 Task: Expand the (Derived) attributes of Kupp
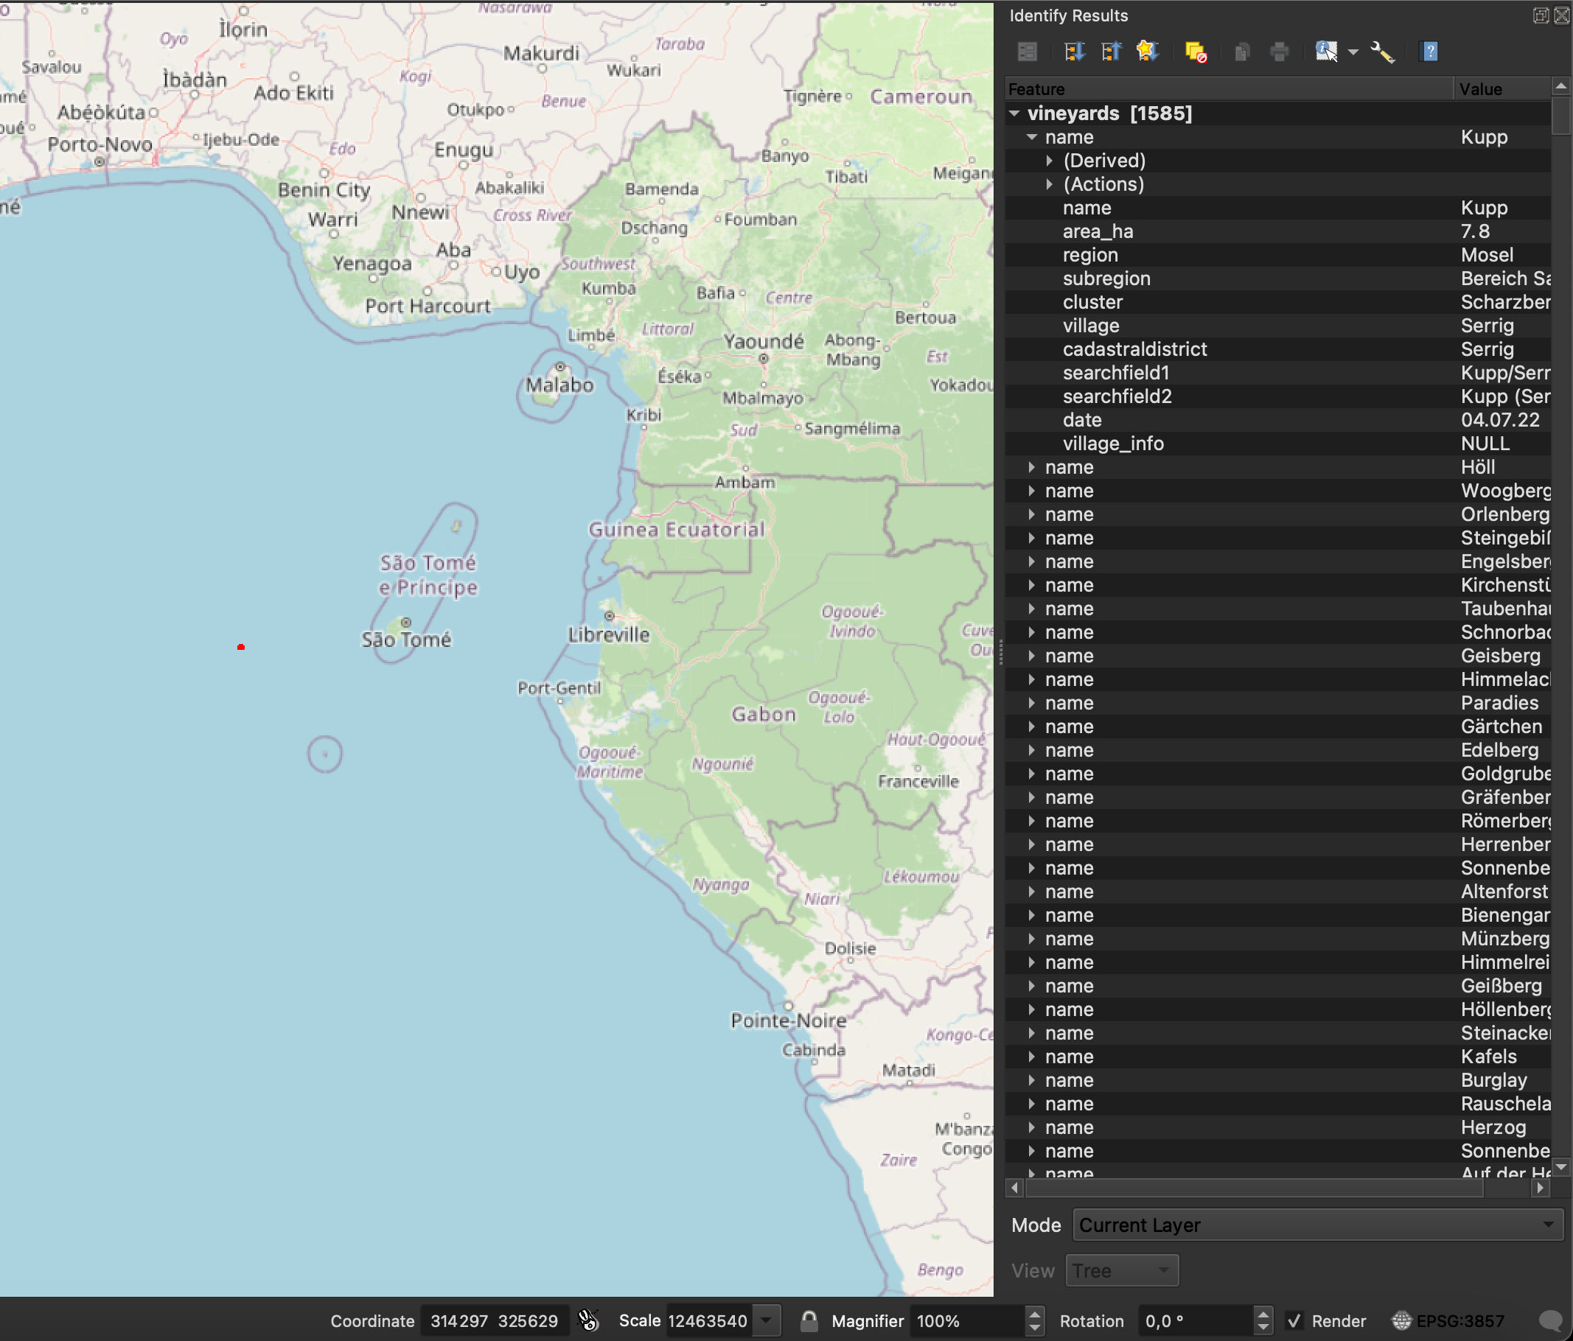[1048, 160]
